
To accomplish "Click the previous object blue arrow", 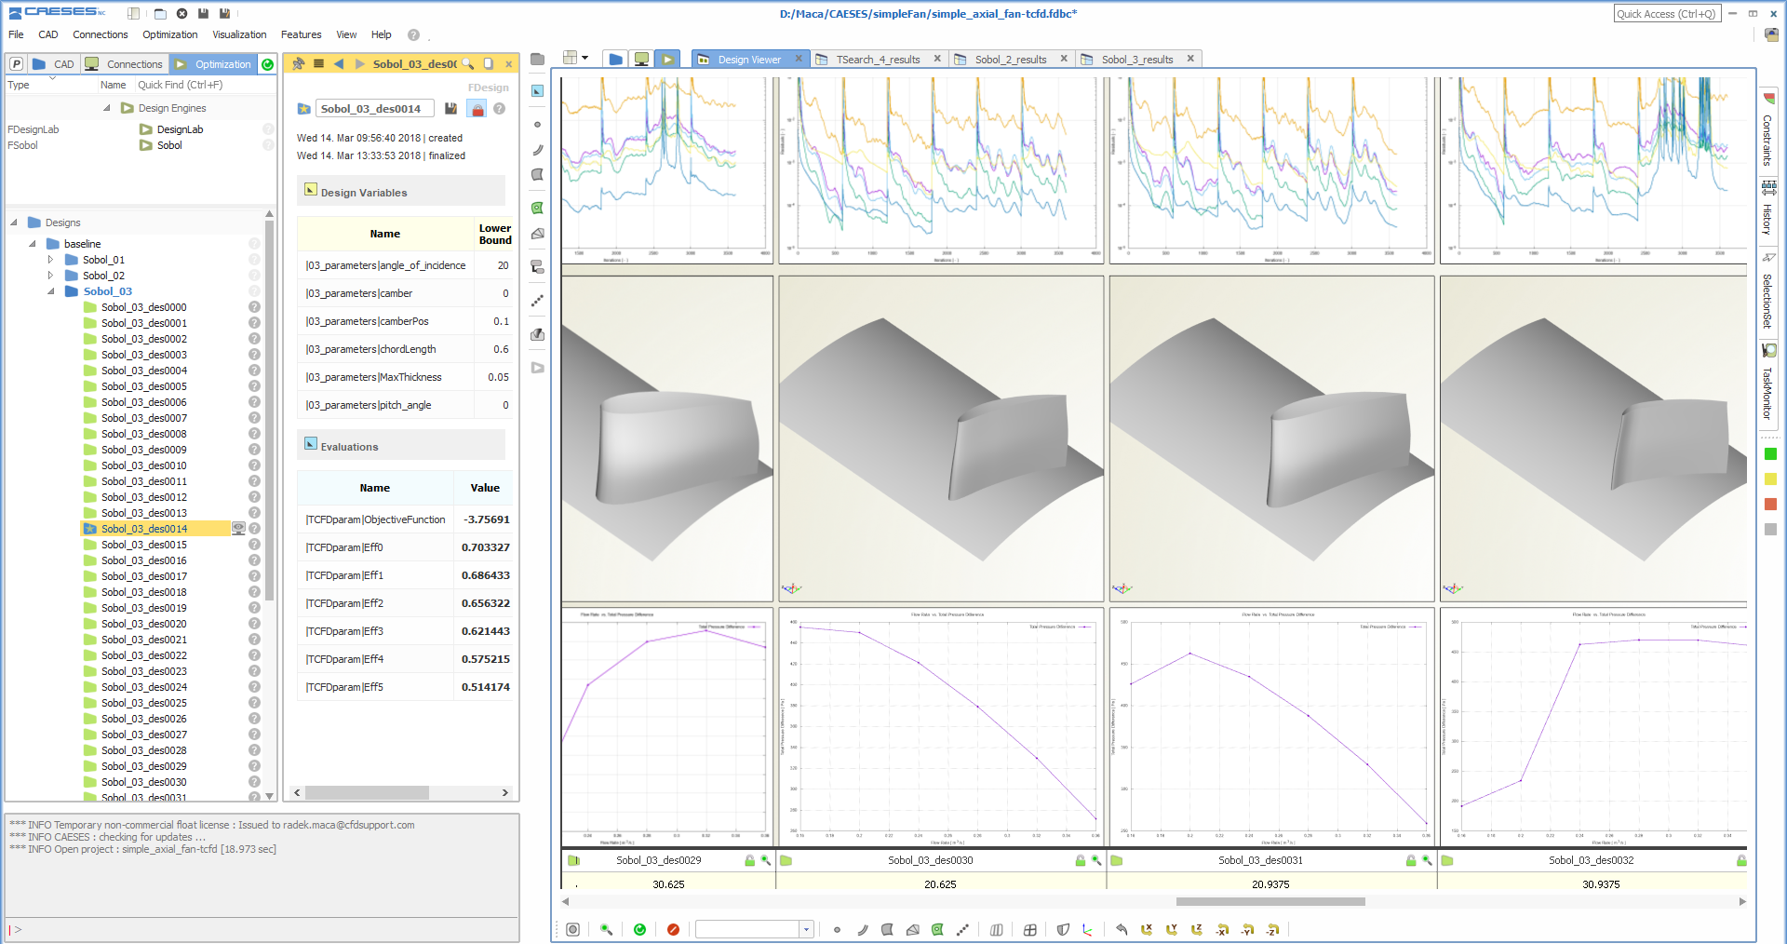I will [339, 64].
